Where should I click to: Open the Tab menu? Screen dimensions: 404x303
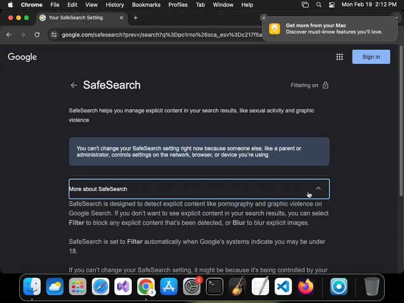pos(200,5)
